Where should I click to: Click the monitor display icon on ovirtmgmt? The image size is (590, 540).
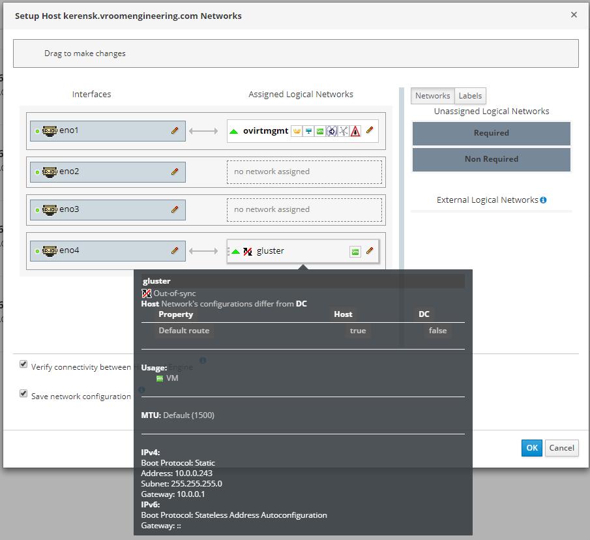click(308, 131)
